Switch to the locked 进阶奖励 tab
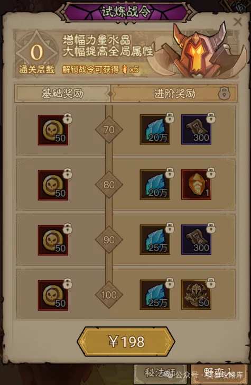Image resolution: width=251 pixels, height=385 pixels. pyautogui.click(x=174, y=93)
